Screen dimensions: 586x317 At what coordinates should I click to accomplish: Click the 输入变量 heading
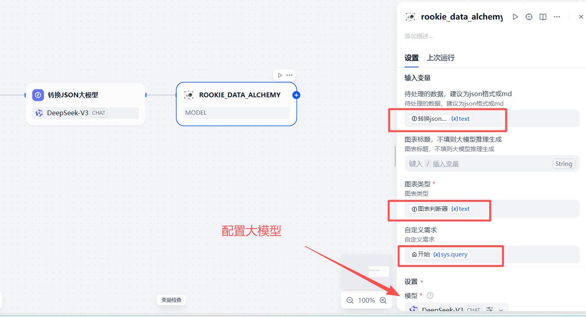(417, 78)
